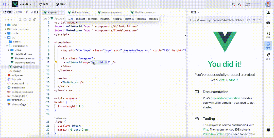Click the user avatar

click(x=268, y=4)
